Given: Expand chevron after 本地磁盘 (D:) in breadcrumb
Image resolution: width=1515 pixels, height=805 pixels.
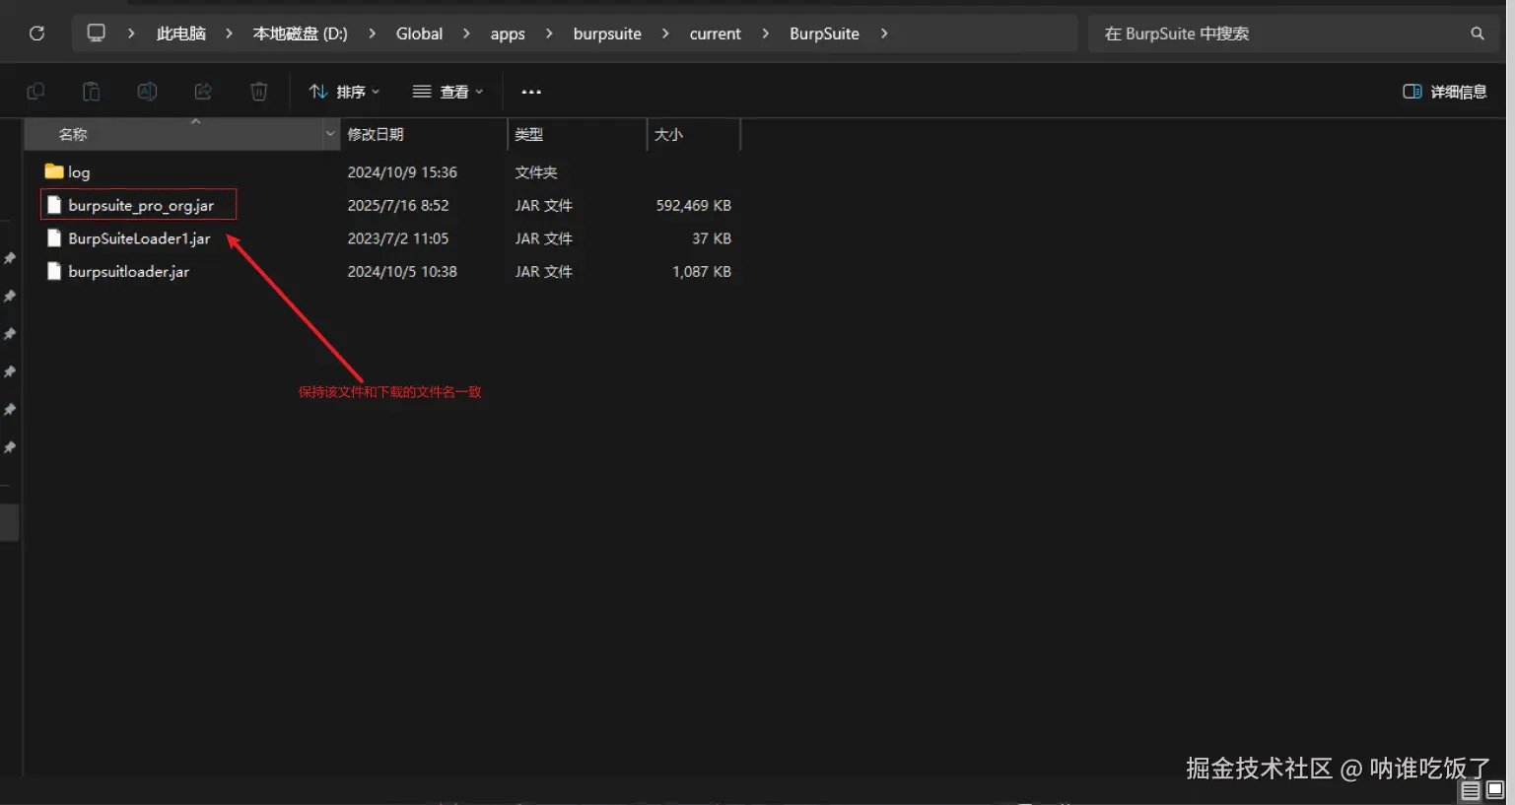Looking at the screenshot, I should [372, 34].
